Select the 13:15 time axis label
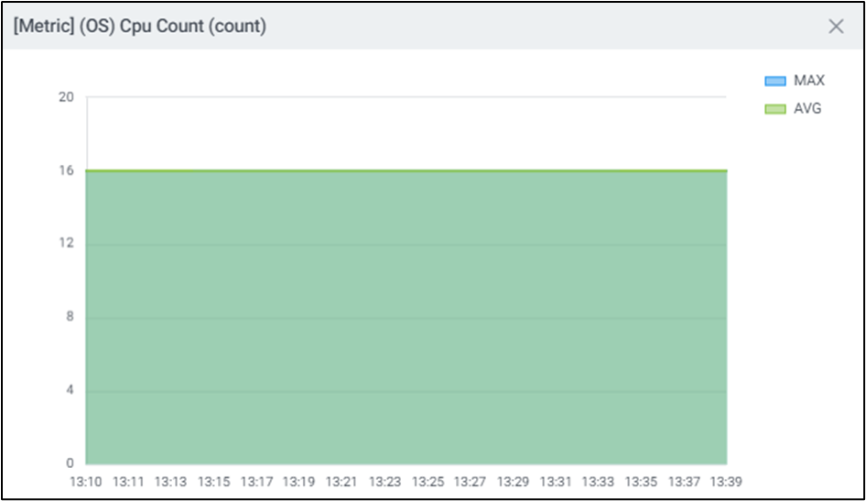The image size is (866, 501). [213, 481]
